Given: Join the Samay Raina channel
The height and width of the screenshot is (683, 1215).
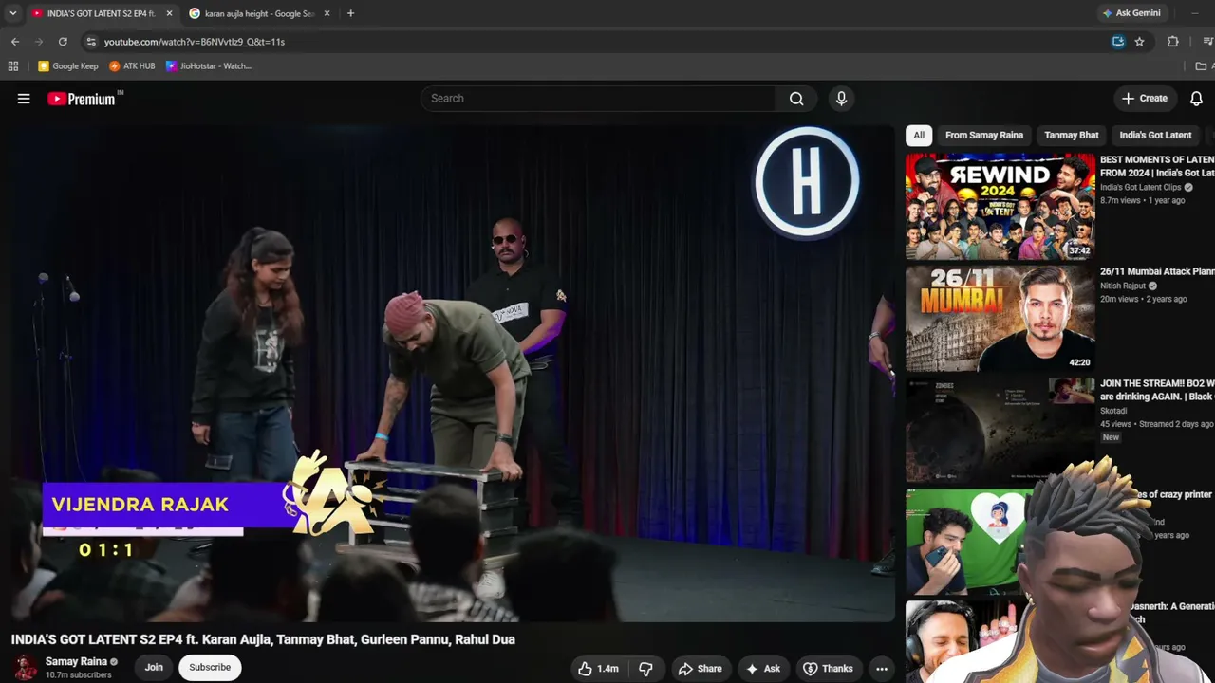Looking at the screenshot, I should click(x=154, y=668).
